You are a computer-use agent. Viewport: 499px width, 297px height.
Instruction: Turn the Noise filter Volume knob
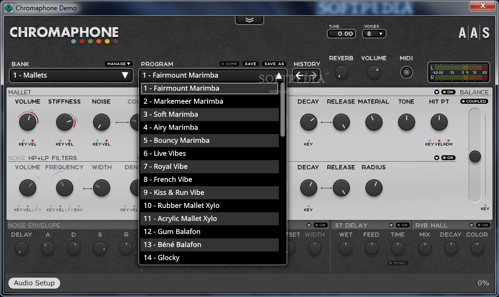28,188
